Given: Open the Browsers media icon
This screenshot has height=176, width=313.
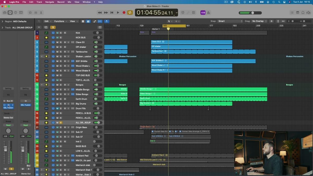Looking at the screenshot, I should (308, 13).
